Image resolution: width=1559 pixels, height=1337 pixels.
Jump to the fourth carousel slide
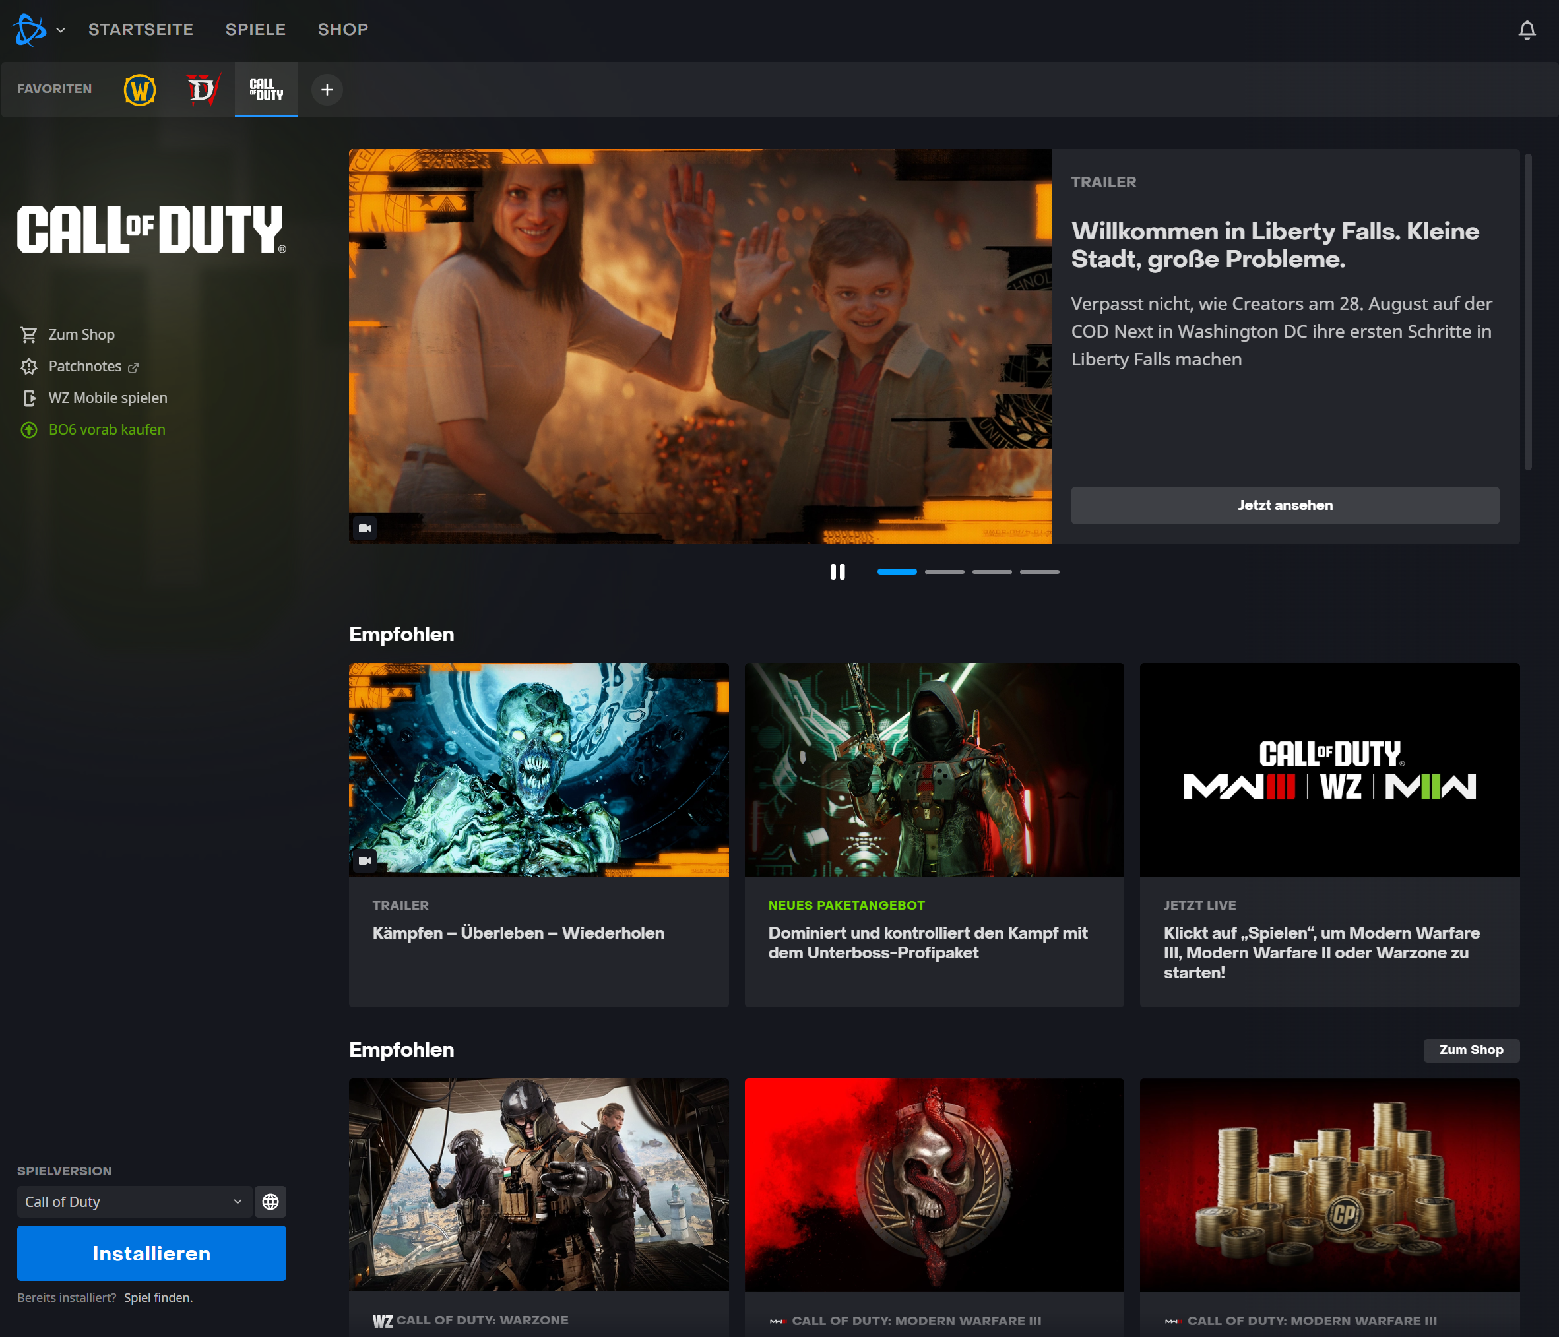1039,572
